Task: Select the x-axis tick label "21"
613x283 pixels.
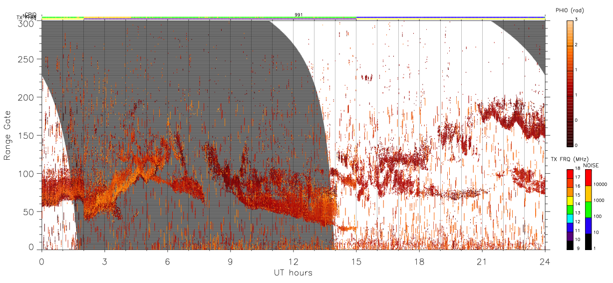Action: click(482, 261)
